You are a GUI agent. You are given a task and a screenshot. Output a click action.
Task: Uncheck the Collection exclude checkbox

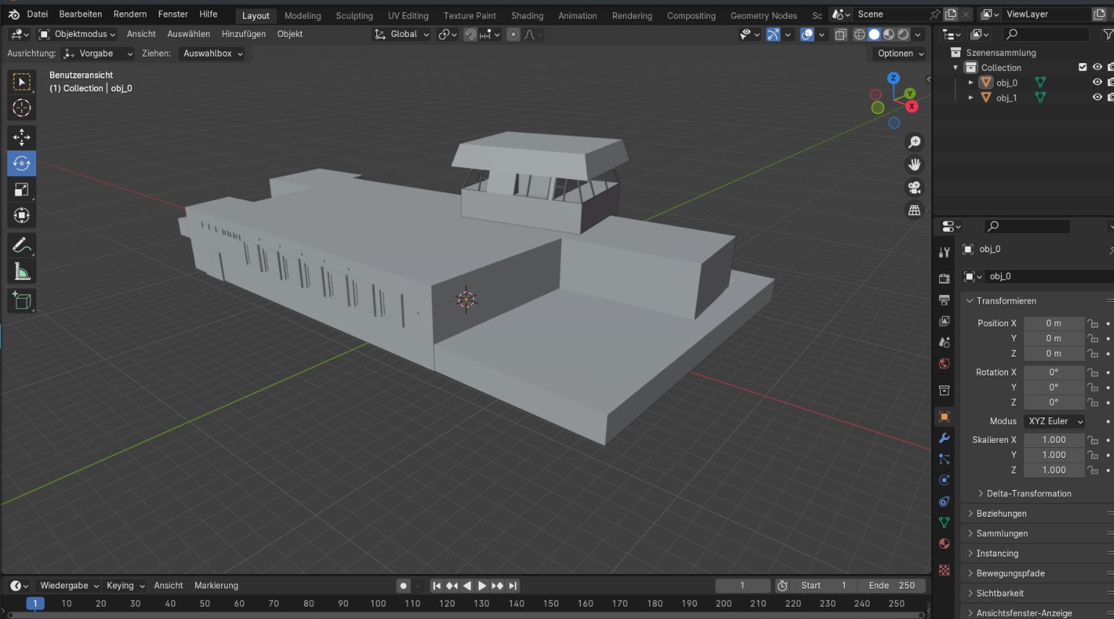[1083, 67]
